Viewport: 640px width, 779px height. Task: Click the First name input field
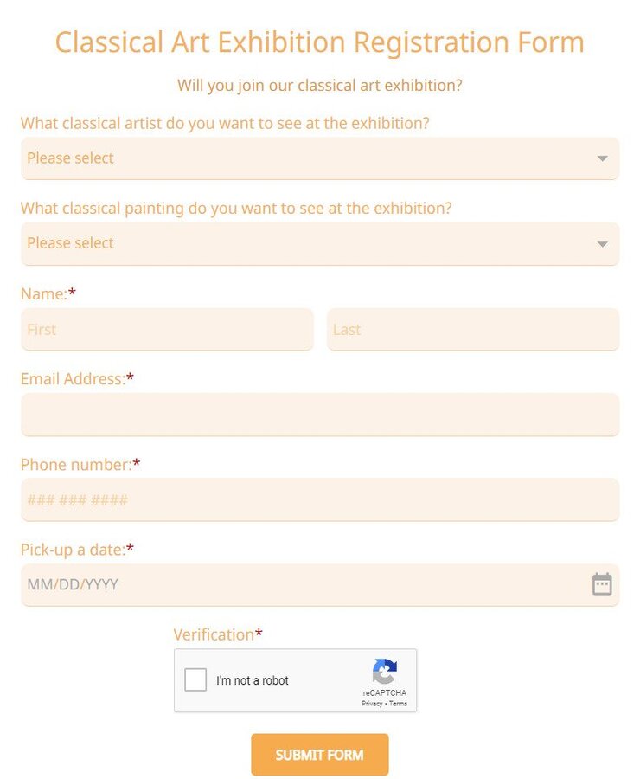[167, 330]
